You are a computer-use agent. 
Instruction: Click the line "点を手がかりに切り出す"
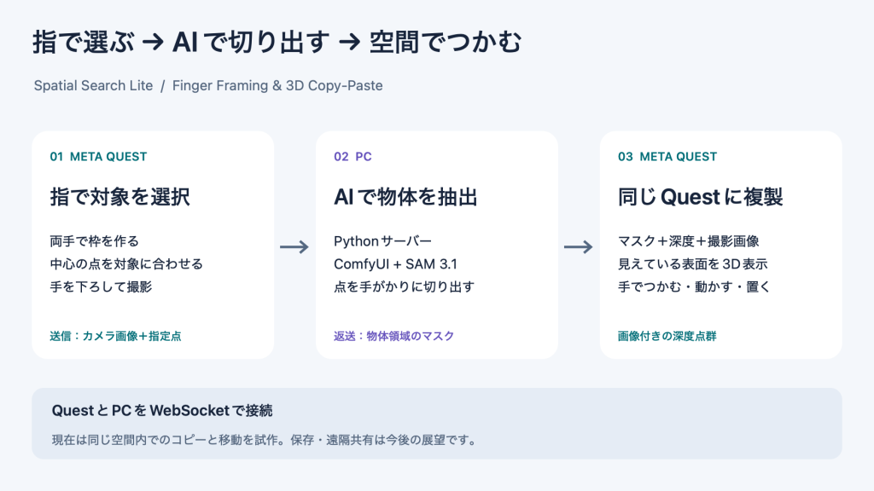click(404, 286)
